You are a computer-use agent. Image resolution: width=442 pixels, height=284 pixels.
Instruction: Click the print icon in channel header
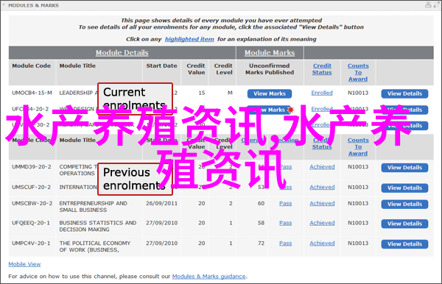point(429,4)
